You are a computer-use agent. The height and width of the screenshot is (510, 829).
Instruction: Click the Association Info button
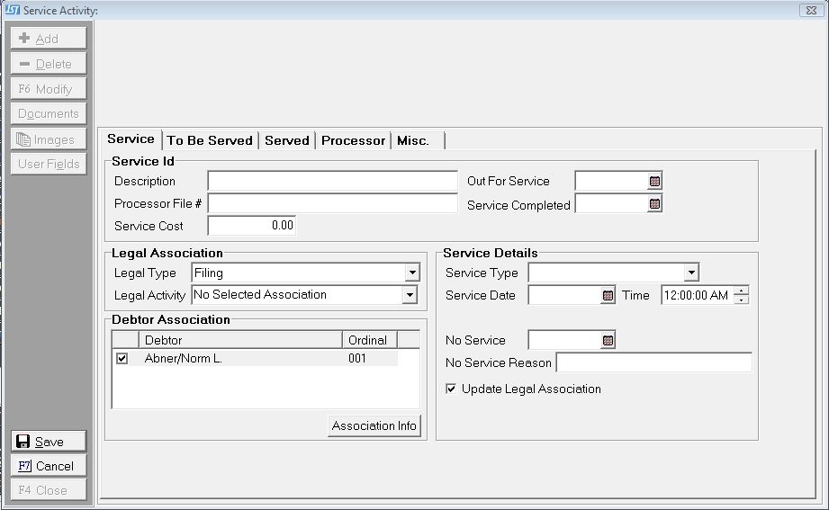374,426
